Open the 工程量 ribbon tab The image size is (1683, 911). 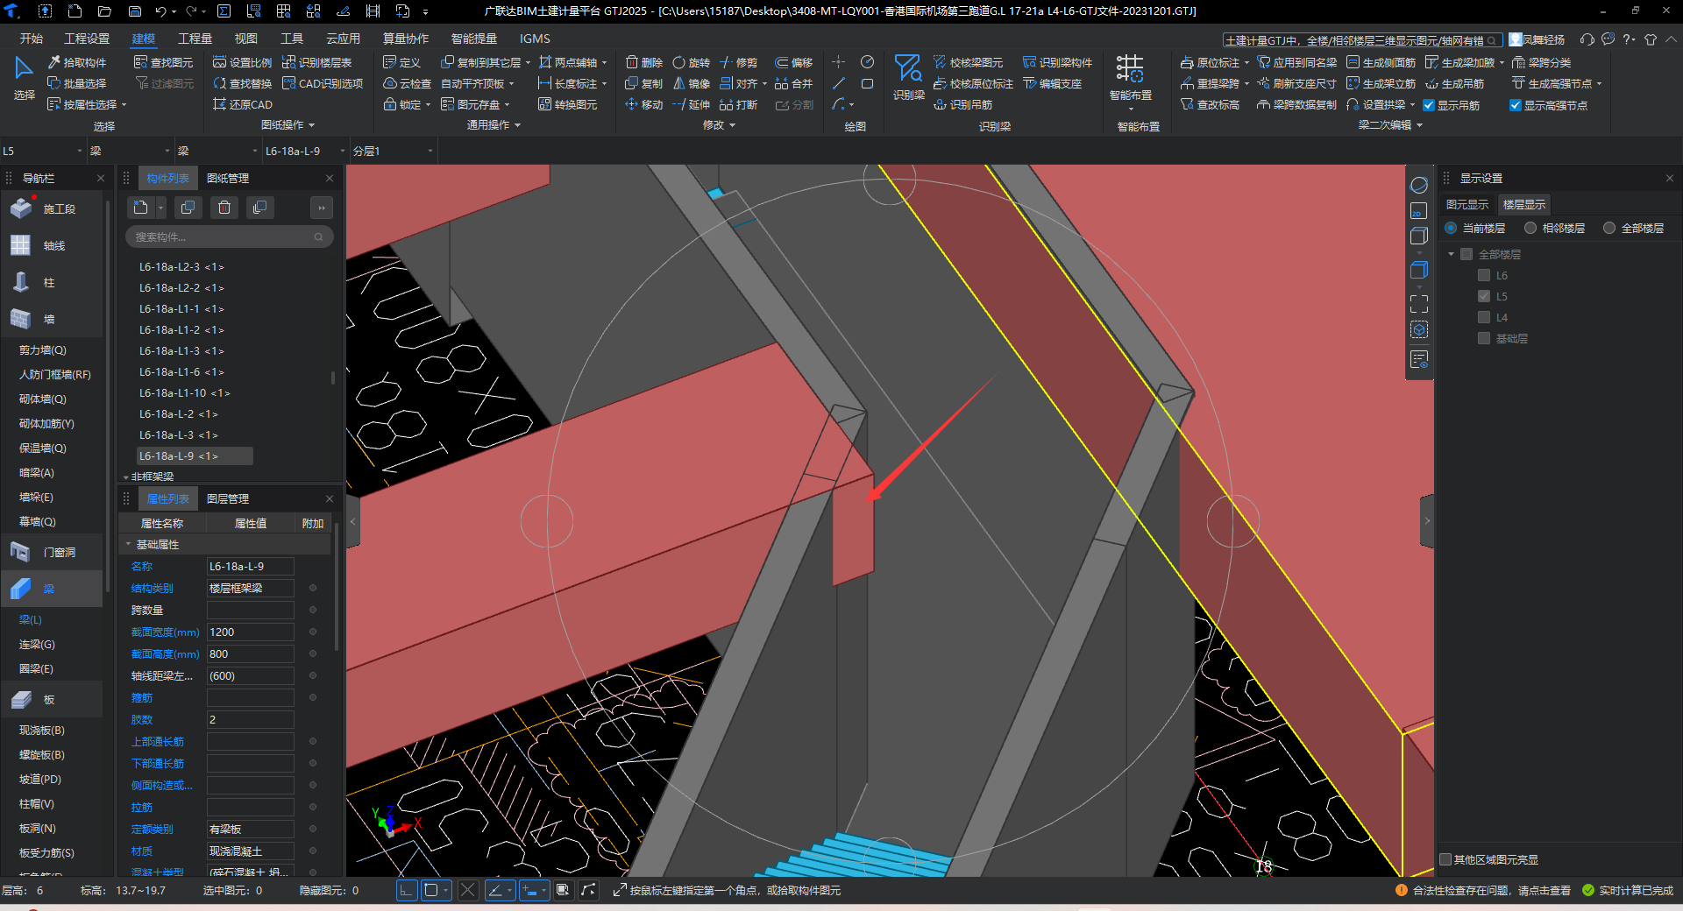[195, 39]
